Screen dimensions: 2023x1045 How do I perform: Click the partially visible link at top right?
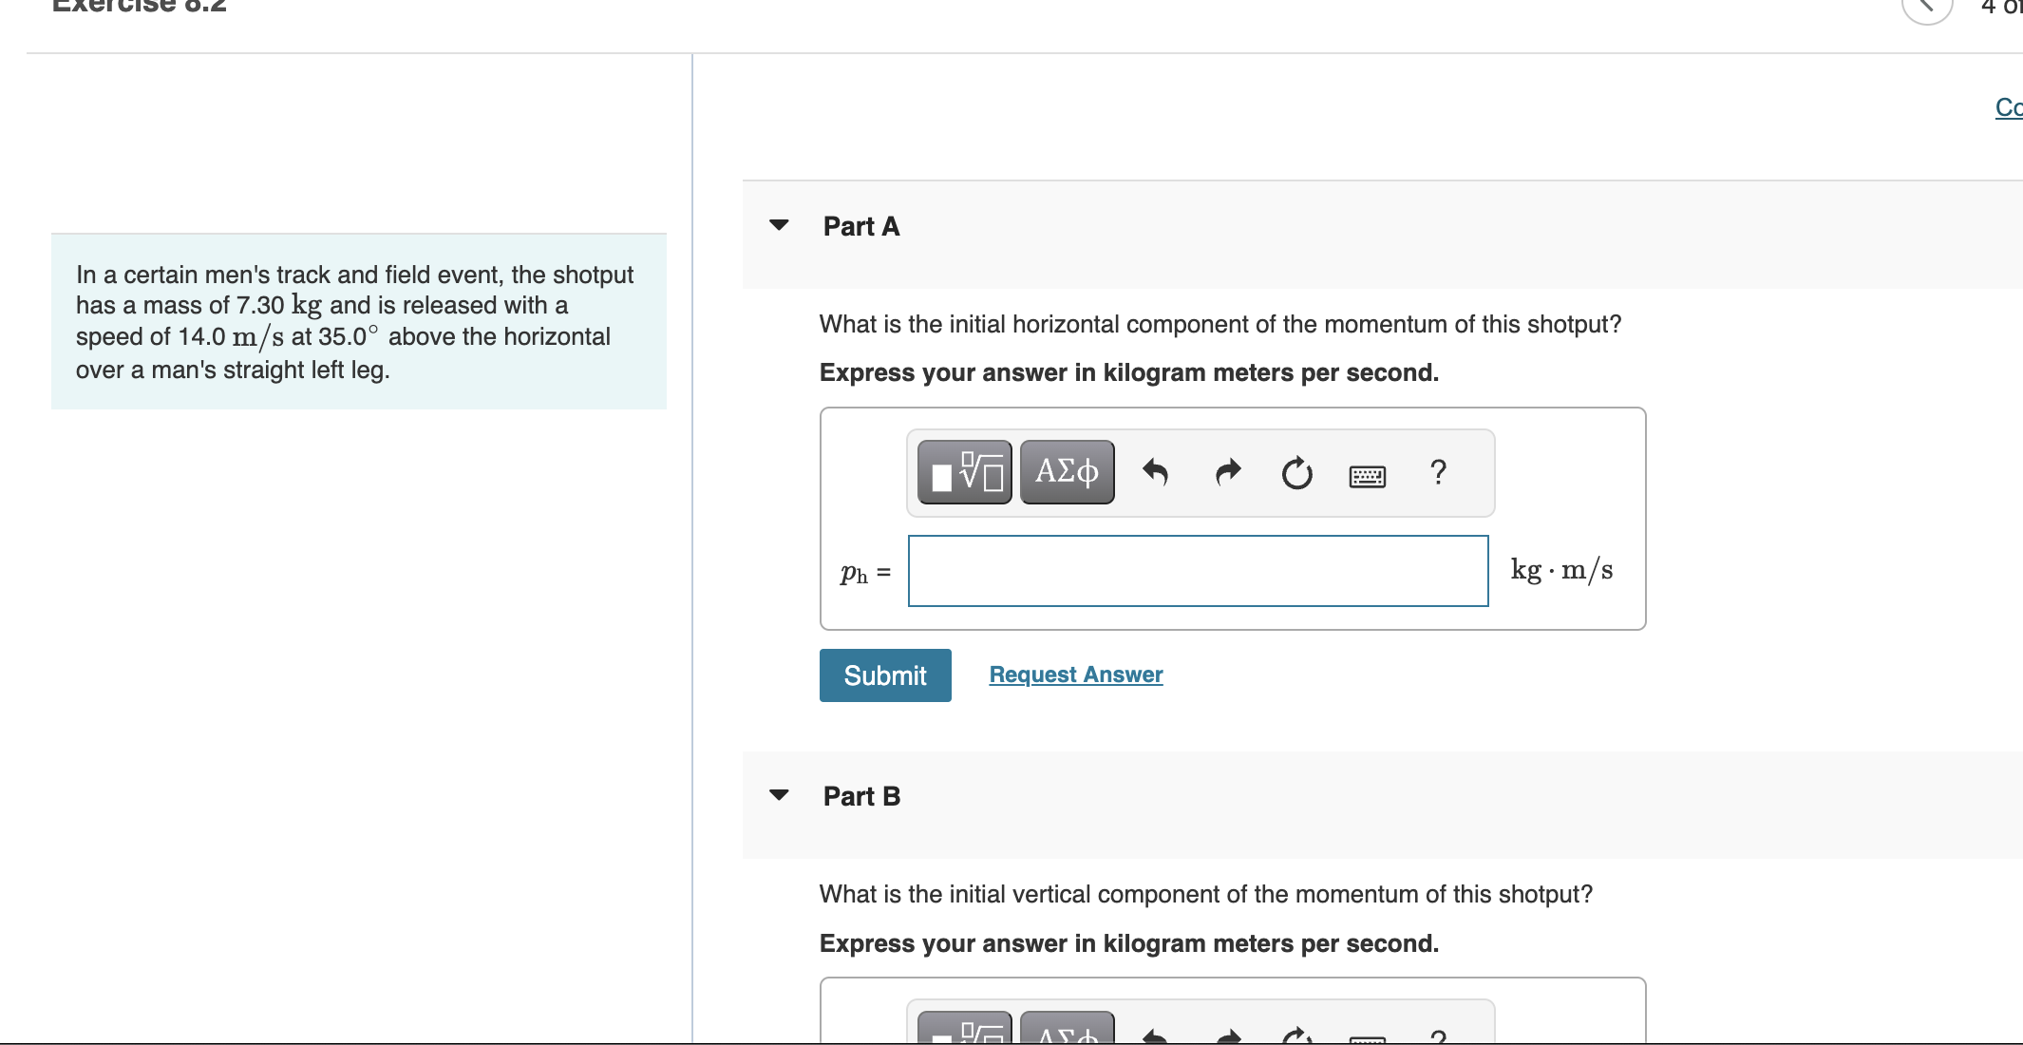(2008, 107)
